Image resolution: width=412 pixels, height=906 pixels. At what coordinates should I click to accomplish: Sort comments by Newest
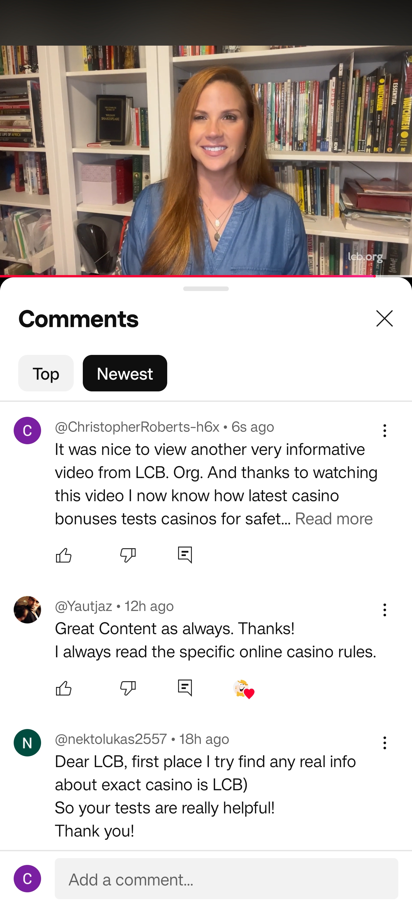coord(125,373)
